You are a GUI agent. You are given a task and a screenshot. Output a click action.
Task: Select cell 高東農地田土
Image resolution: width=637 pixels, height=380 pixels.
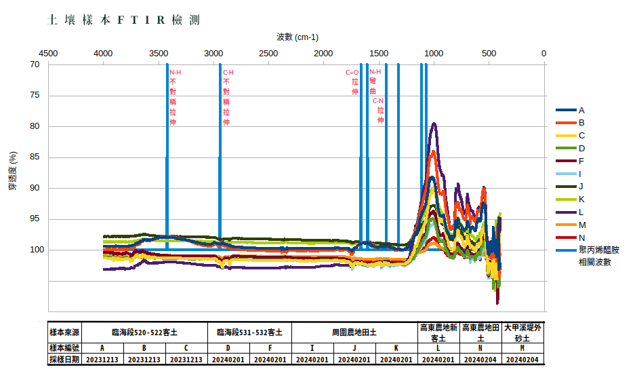tap(480, 332)
